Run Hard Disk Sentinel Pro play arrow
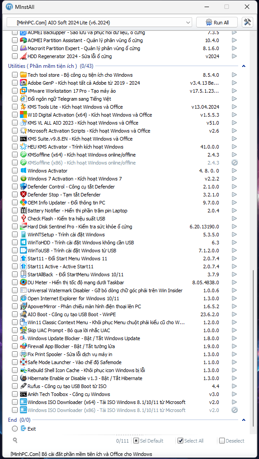Screen dimensions: 259x459 click(x=234, y=227)
